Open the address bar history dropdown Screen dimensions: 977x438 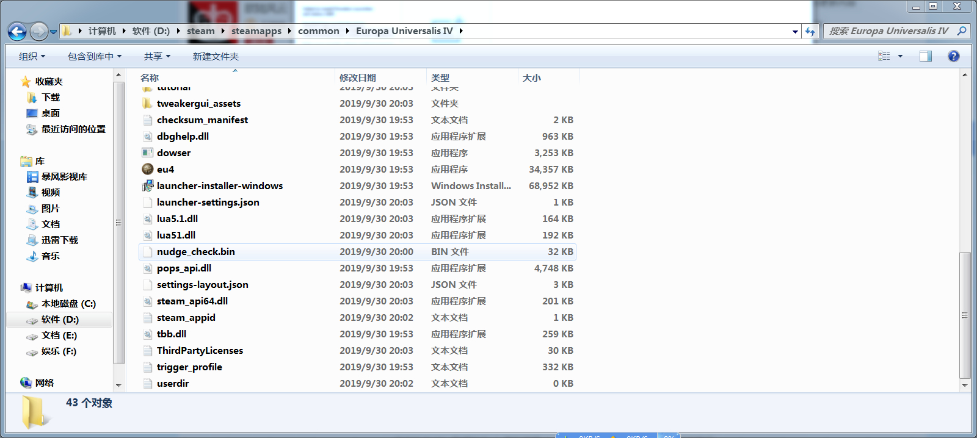tap(795, 32)
